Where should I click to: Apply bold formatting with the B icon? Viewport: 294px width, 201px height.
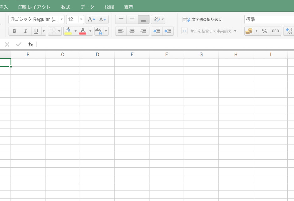[x=14, y=31]
